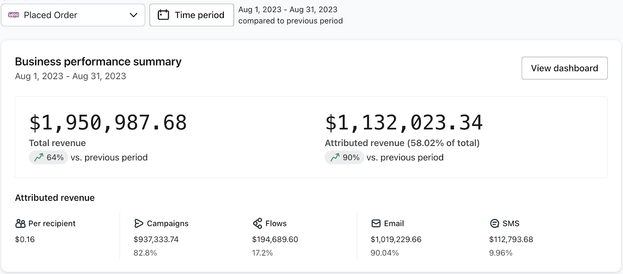Viewport: 623px width, 274px height.
Task: Click the $1,950,987.68 total revenue figure
Action: pyautogui.click(x=108, y=123)
